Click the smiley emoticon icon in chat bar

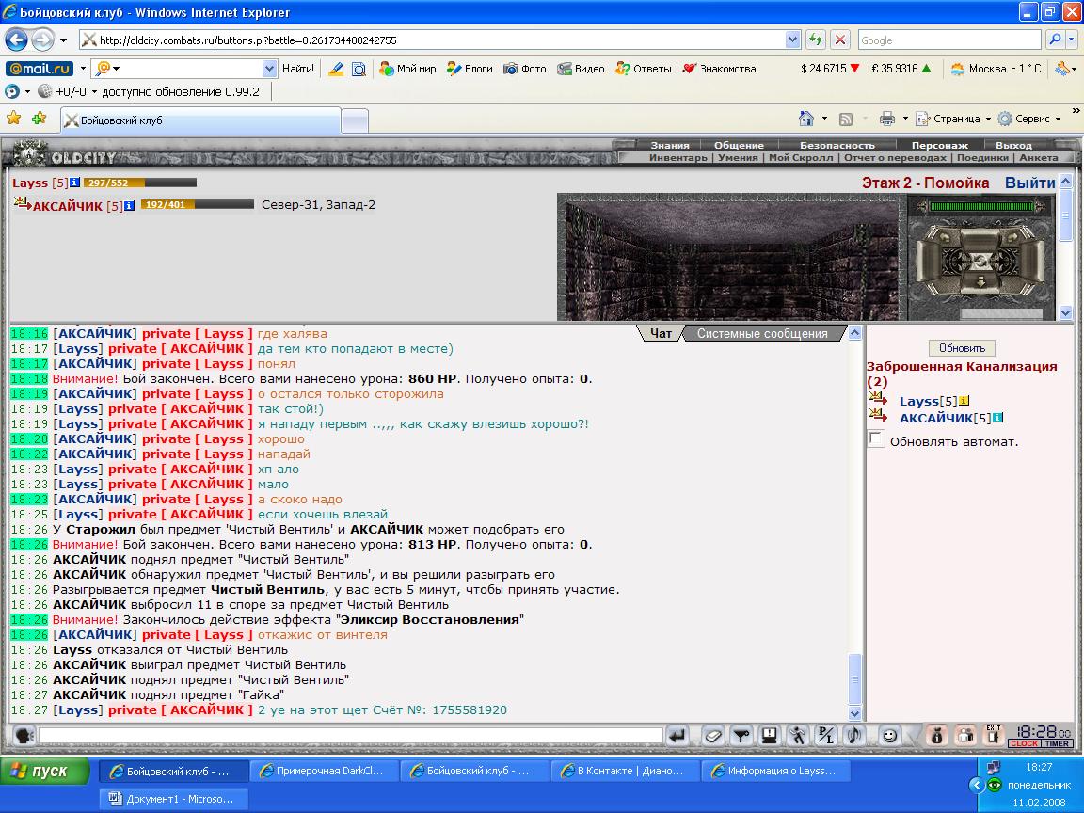(890, 736)
